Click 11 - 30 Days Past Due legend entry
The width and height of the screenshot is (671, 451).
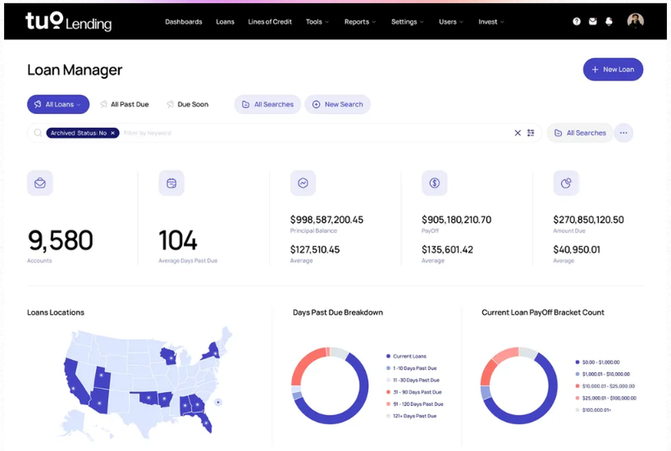(x=413, y=380)
